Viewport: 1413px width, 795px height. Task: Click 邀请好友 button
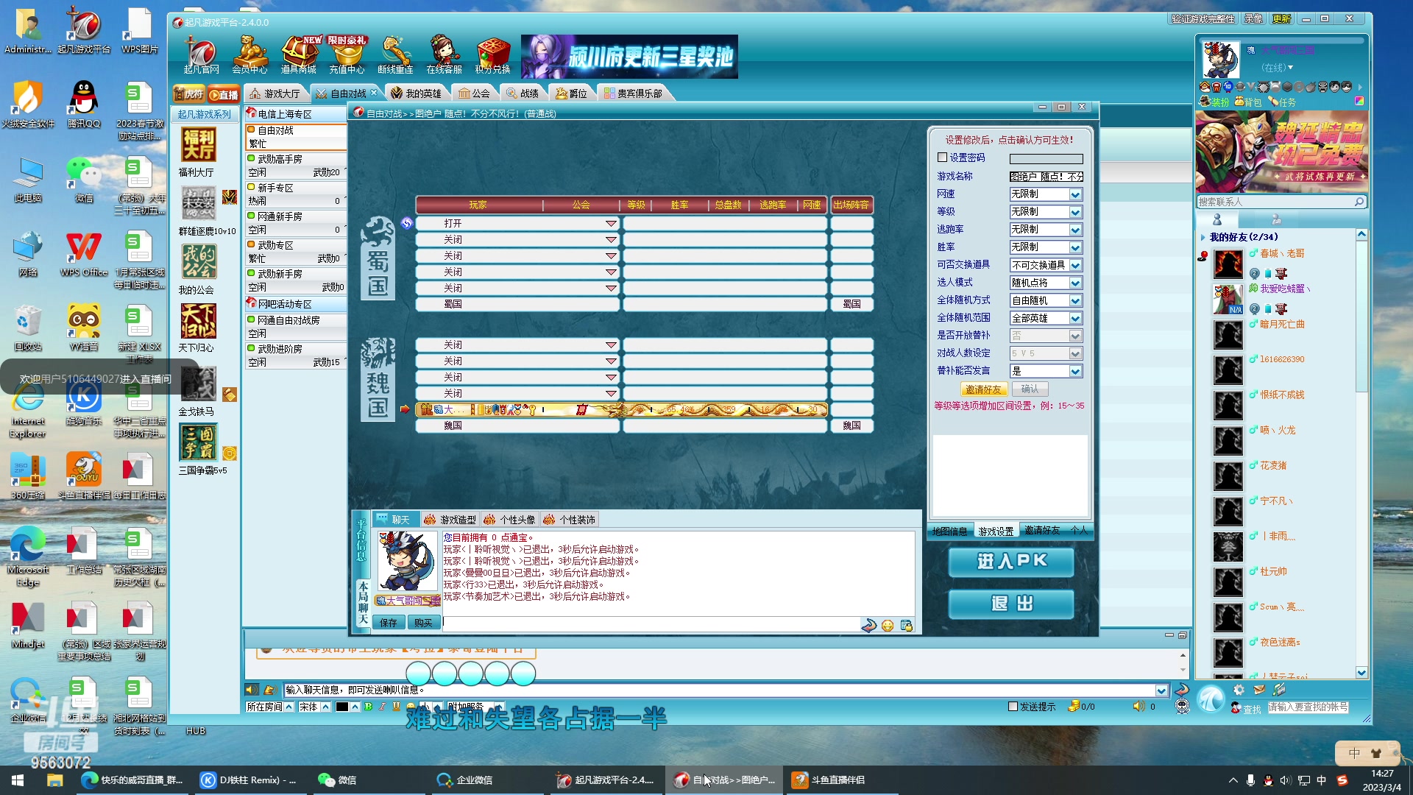point(983,389)
